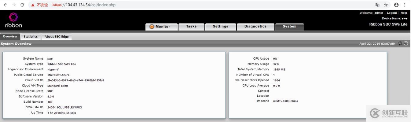Open the browser profile icon
The image size is (411, 122).
(x=396, y=5)
